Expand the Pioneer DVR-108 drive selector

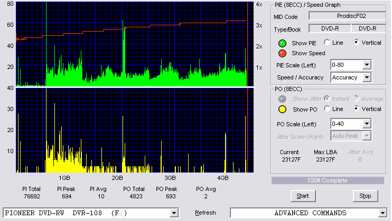coord(174,213)
